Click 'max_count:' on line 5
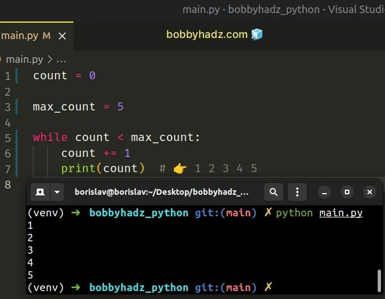This screenshot has width=385, height=299. pyautogui.click(x=166, y=138)
